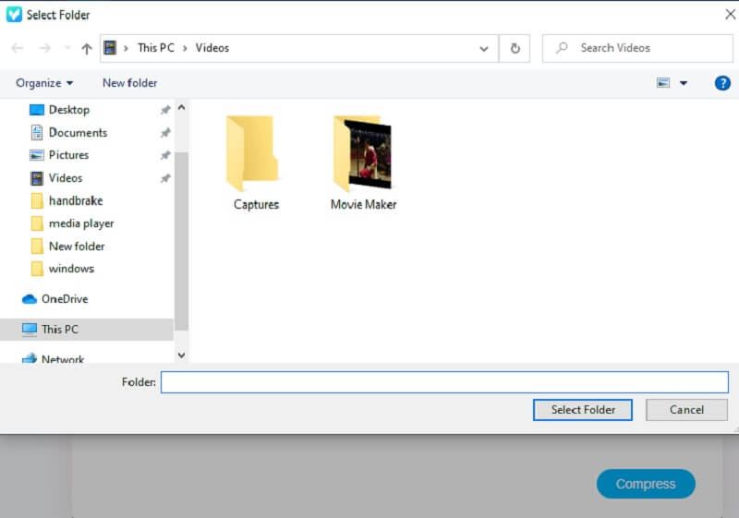Select the Movie Maker folder
The image size is (739, 518).
[x=363, y=163]
